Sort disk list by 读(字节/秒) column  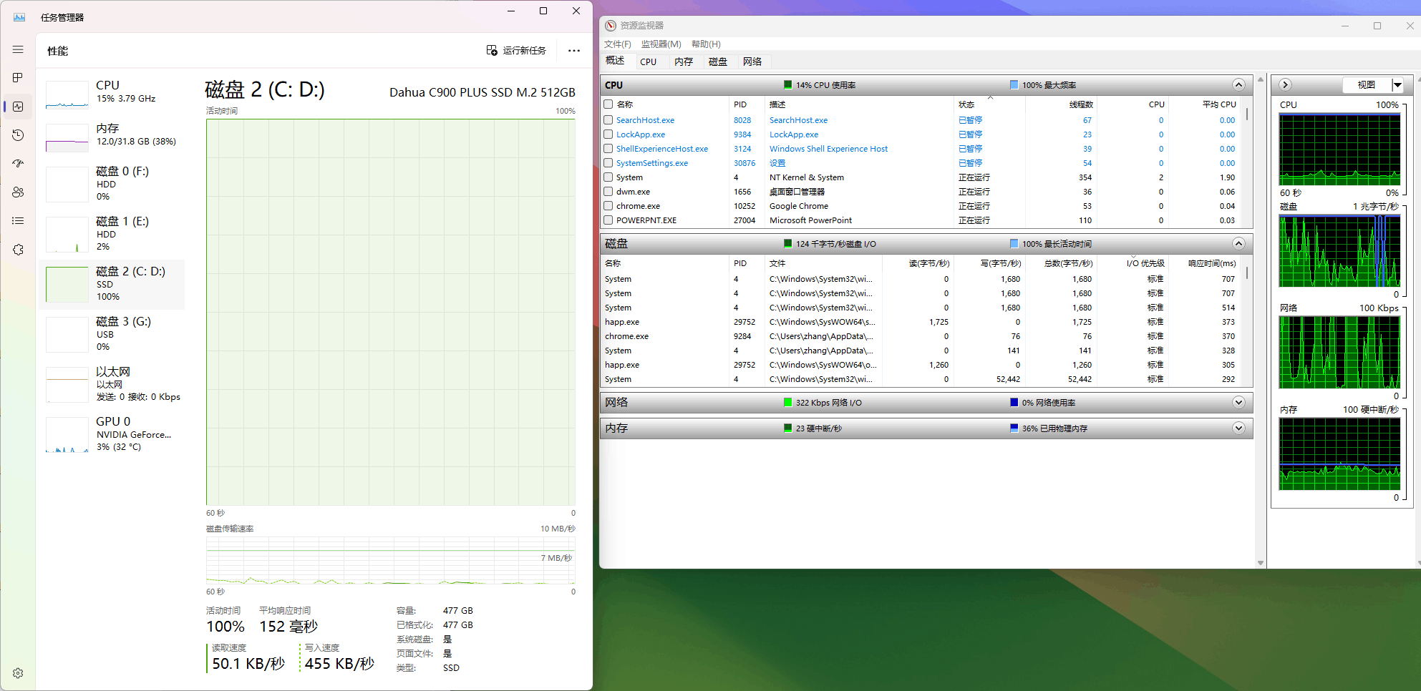pos(918,263)
